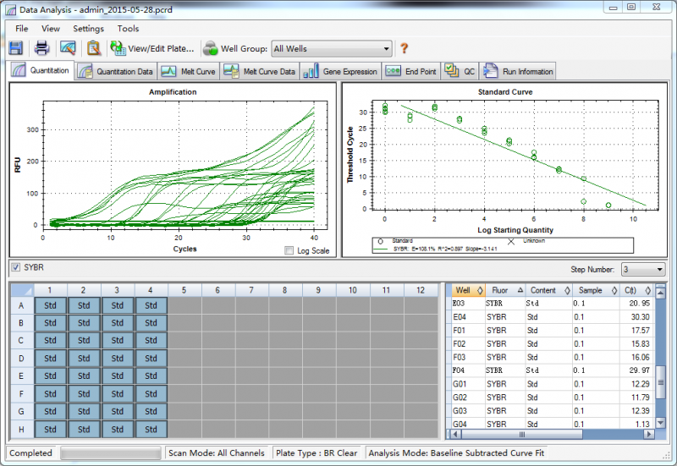Click the Save floppy disk icon

tap(16, 48)
